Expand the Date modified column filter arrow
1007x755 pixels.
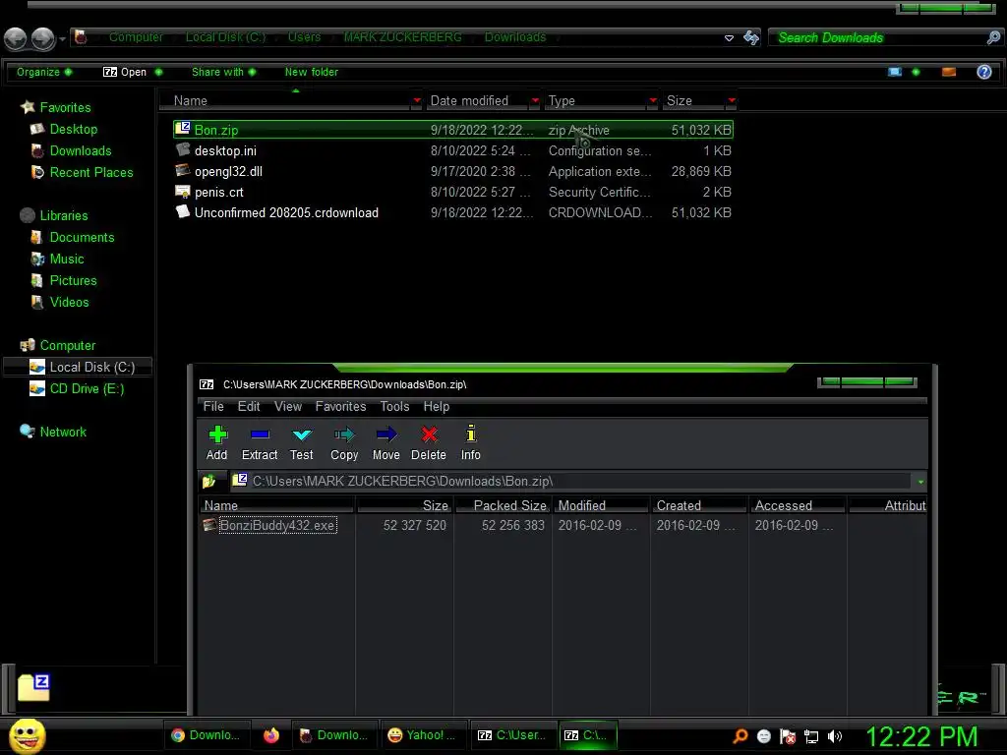[x=535, y=100]
